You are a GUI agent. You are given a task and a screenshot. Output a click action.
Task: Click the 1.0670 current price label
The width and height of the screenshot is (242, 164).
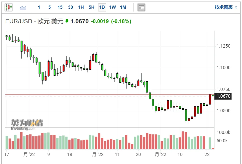(223, 96)
